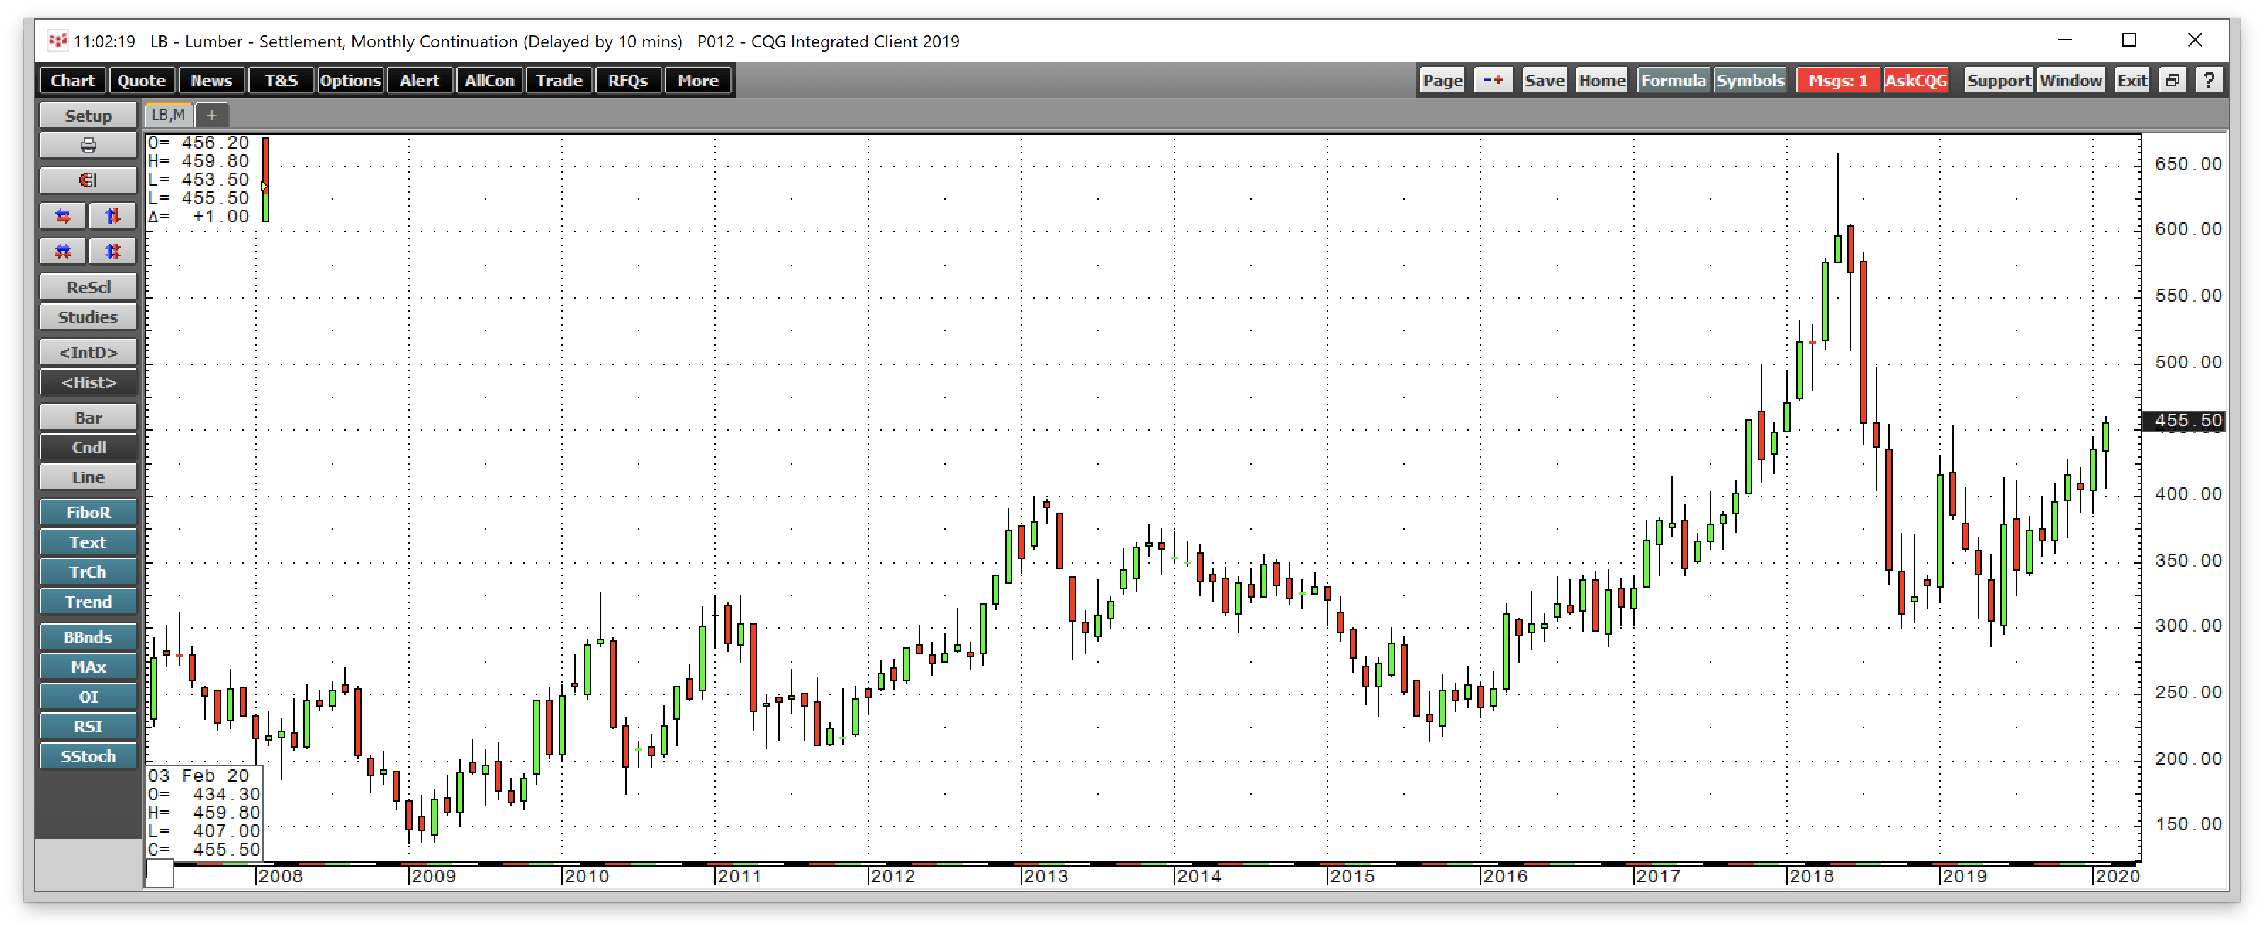Expand historical view via Hist
The height and width of the screenshot is (932, 2264).
pyautogui.click(x=88, y=382)
